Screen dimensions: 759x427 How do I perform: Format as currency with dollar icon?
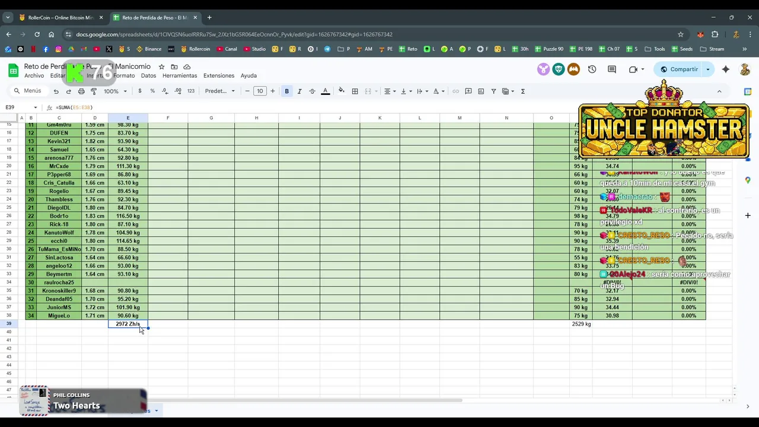pyautogui.click(x=140, y=91)
